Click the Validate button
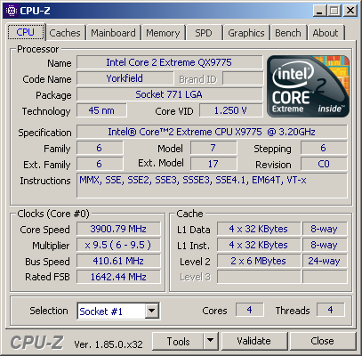This screenshot has height=356, width=362. (x=254, y=341)
